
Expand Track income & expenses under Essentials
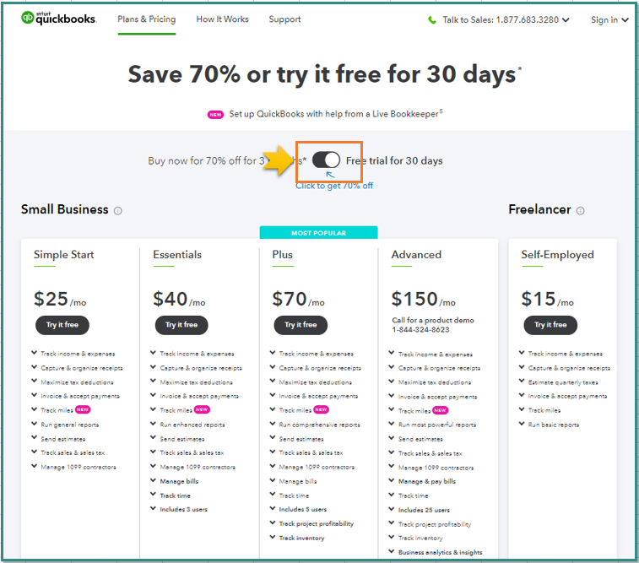[154, 354]
